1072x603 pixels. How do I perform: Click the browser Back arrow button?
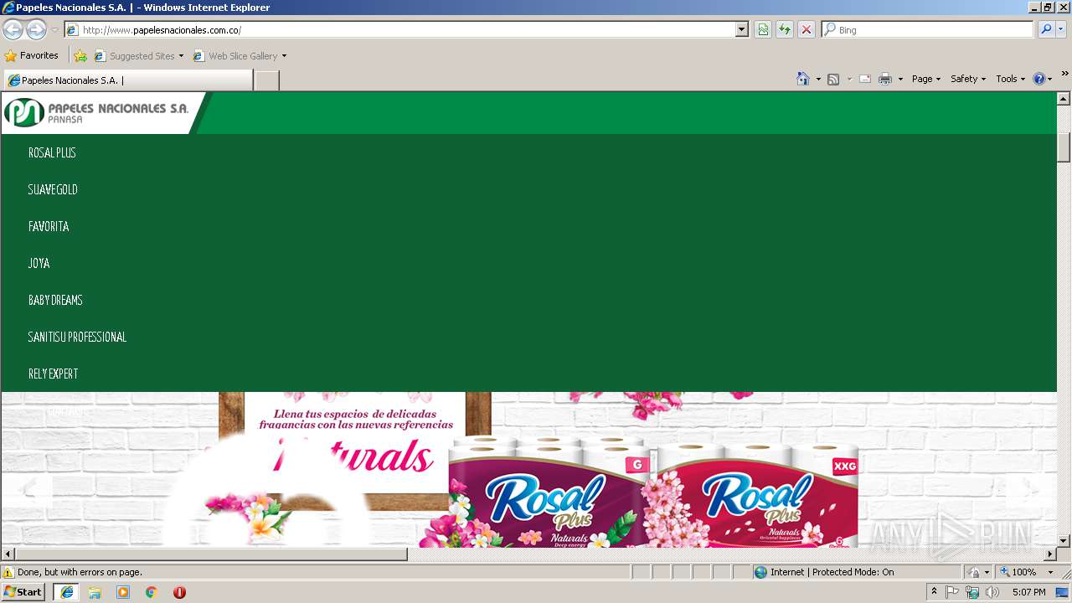tap(13, 29)
